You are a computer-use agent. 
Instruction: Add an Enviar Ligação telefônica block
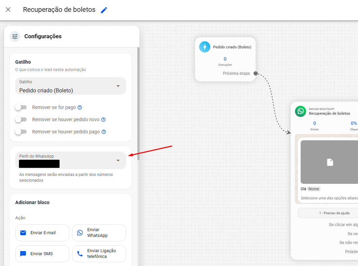(99, 254)
